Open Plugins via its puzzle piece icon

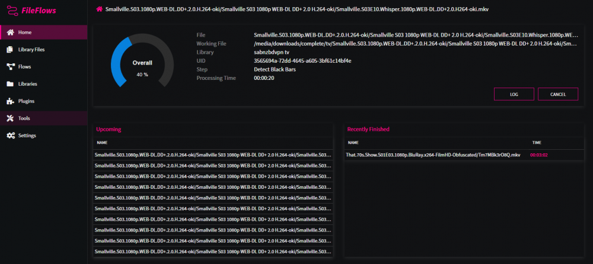[x=11, y=101]
